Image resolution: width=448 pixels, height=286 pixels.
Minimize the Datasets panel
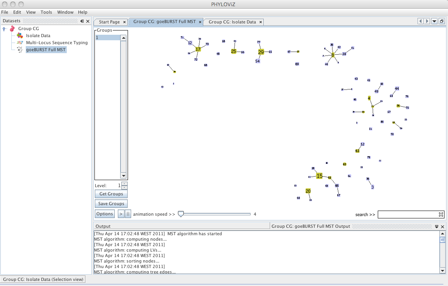82,21
